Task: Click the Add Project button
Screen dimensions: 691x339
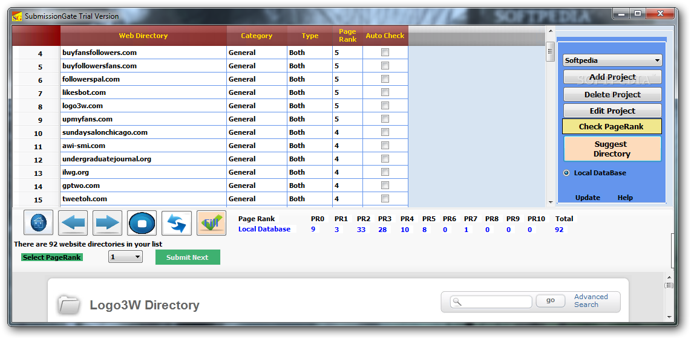Action: (x=612, y=77)
